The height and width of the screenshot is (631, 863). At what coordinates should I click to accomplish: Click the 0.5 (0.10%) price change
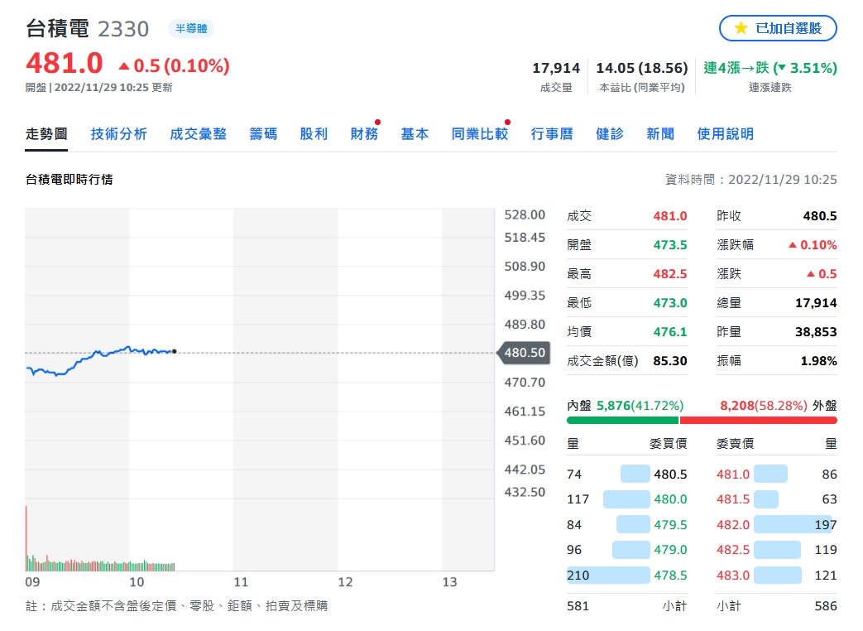pyautogui.click(x=174, y=66)
